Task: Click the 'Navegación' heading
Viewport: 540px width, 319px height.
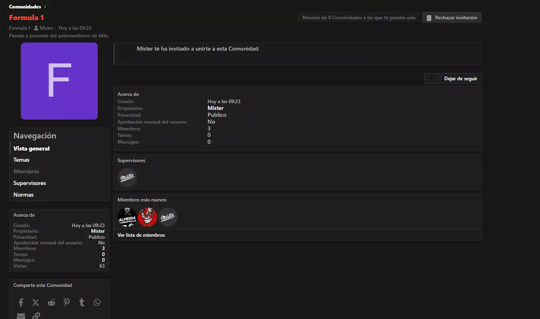Action: pos(35,136)
